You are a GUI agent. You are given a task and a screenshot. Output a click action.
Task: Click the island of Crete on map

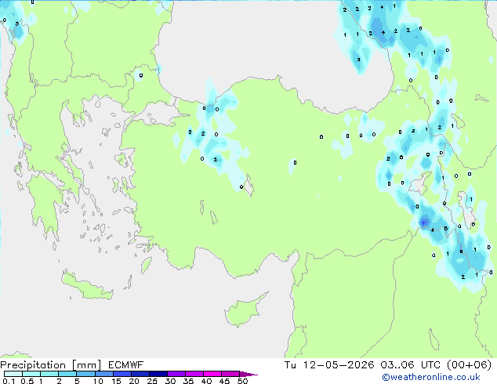point(87,287)
